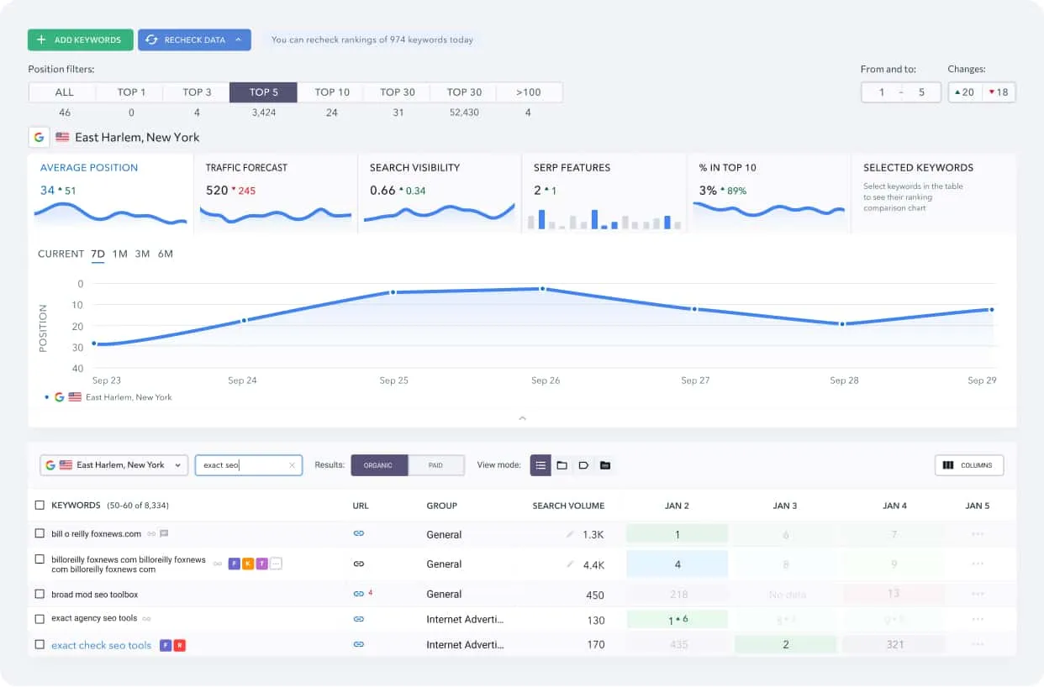Image resolution: width=1044 pixels, height=687 pixels.
Task: Open URL link icon for 'broad mod seo toolbox'
Action: pos(359,594)
